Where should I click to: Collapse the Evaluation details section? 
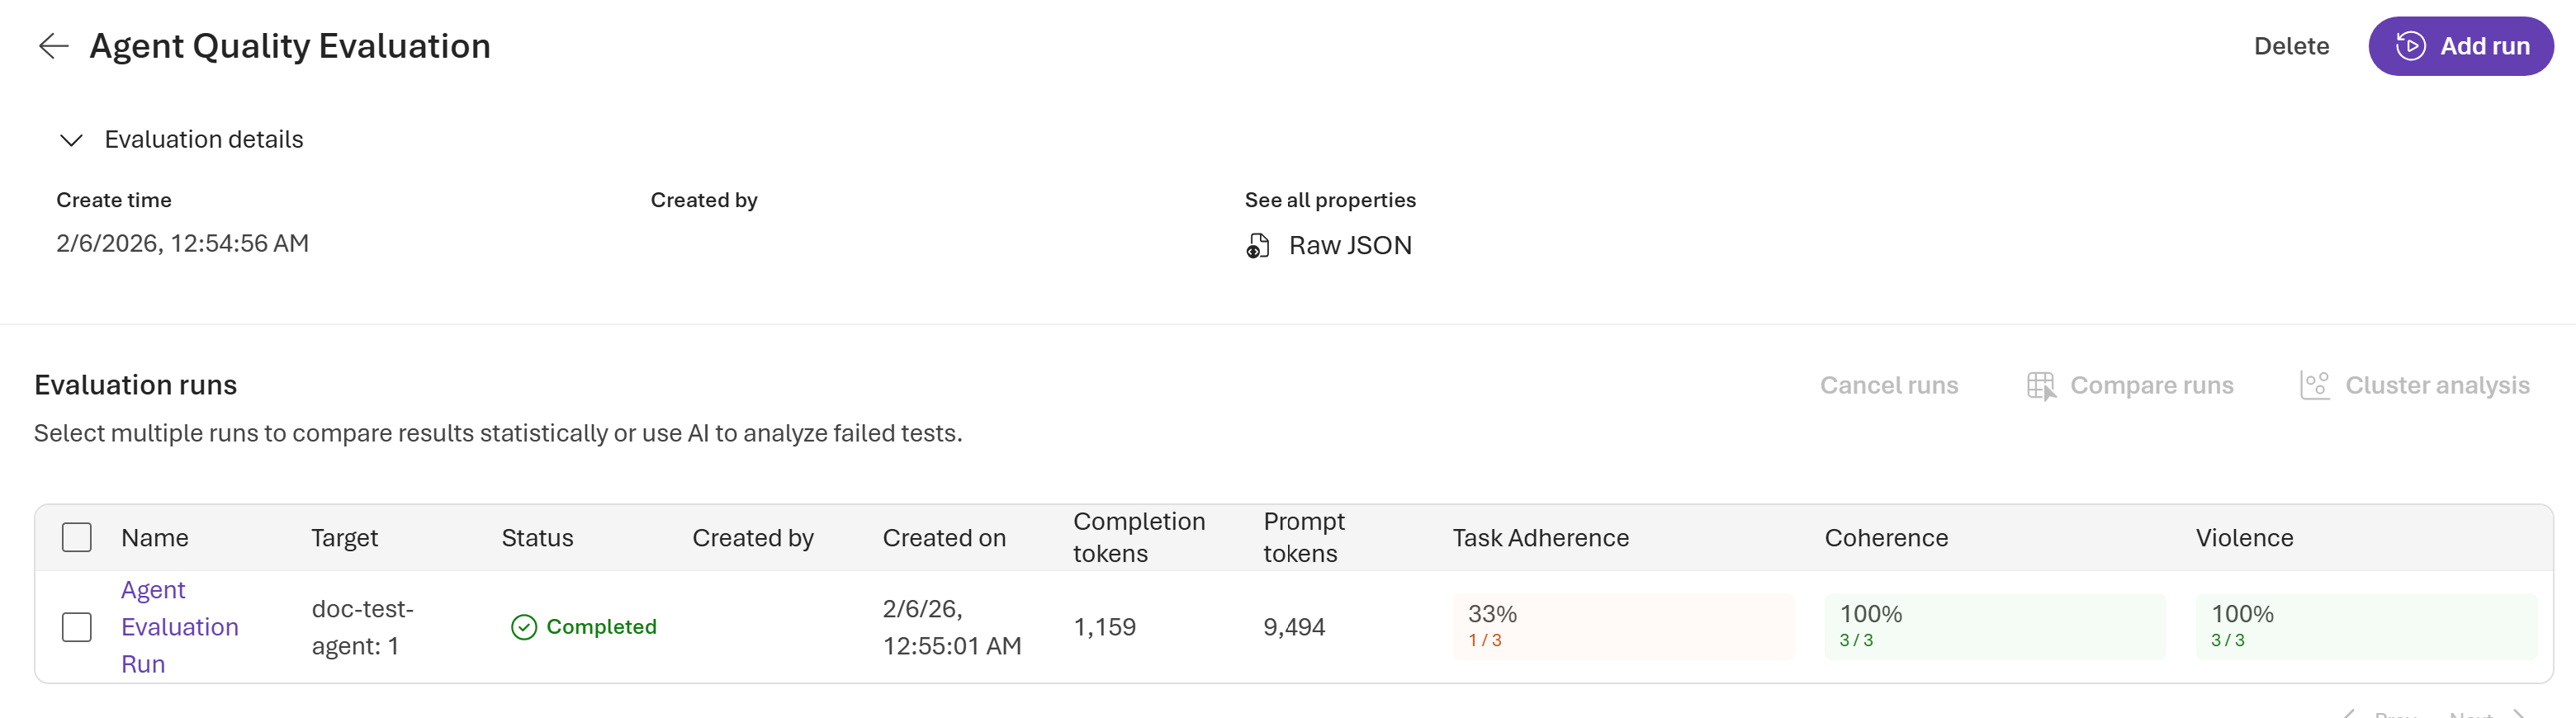pos(71,140)
